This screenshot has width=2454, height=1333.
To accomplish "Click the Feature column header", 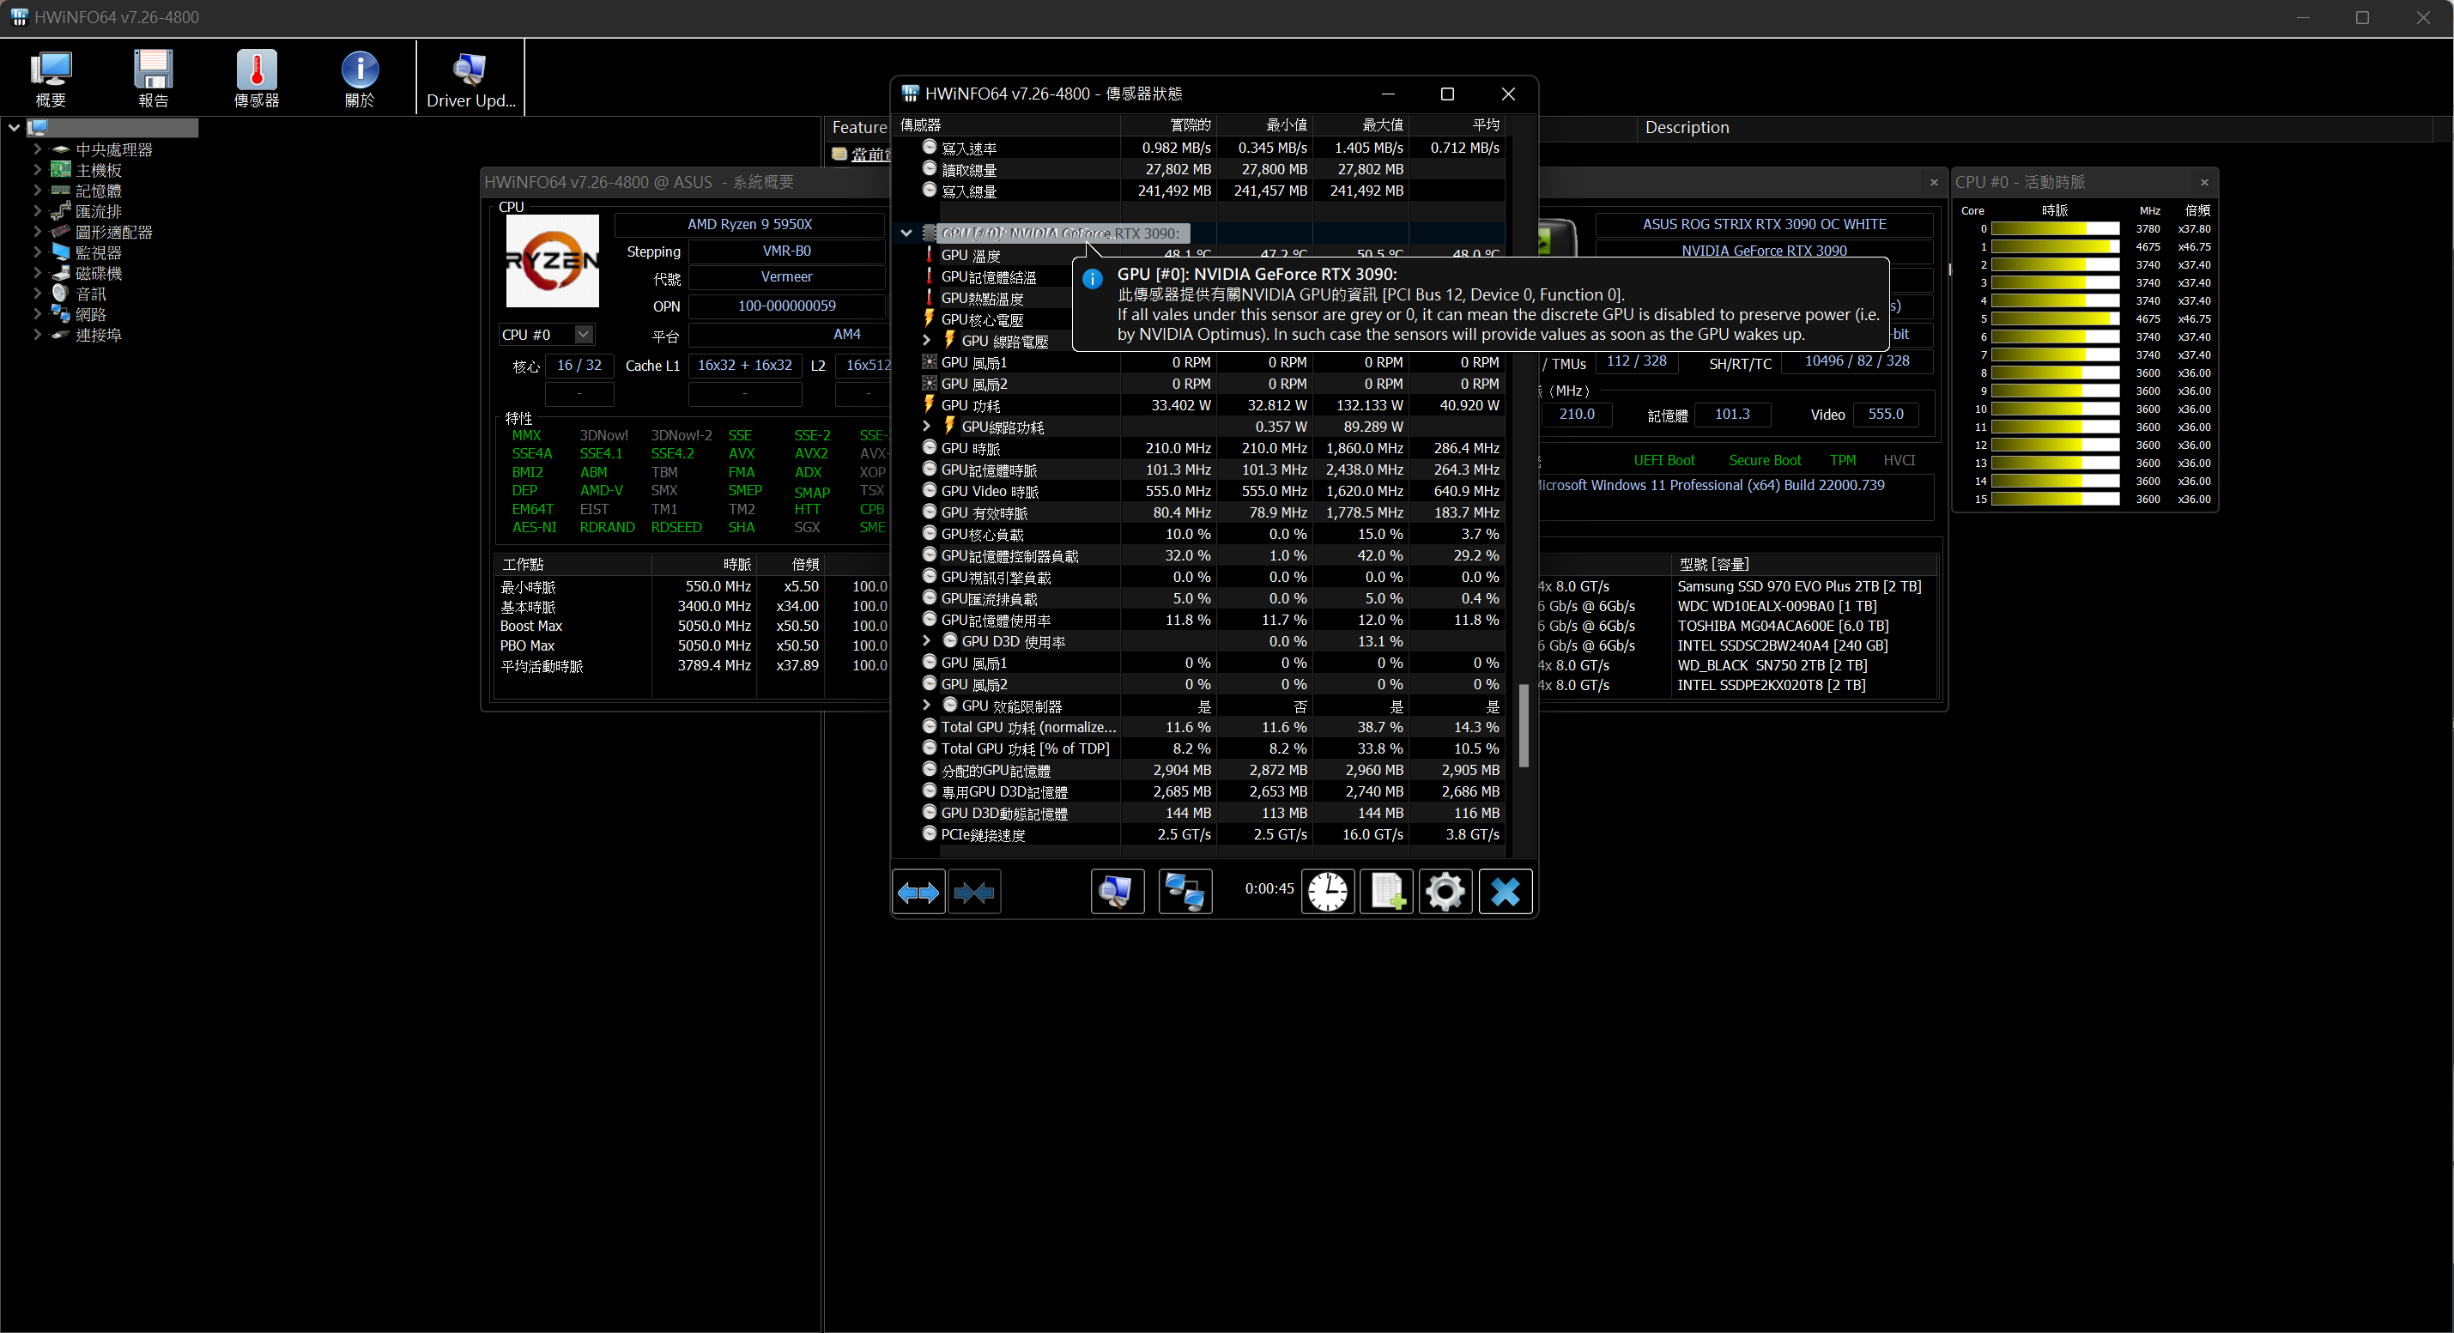I will 858,128.
